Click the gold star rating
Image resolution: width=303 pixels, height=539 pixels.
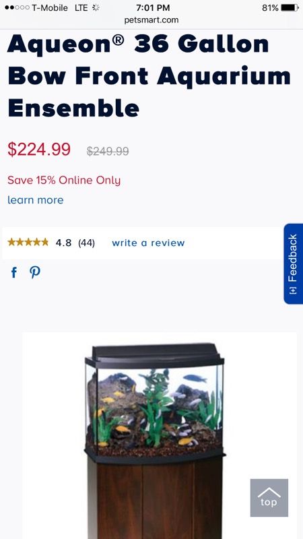point(28,243)
